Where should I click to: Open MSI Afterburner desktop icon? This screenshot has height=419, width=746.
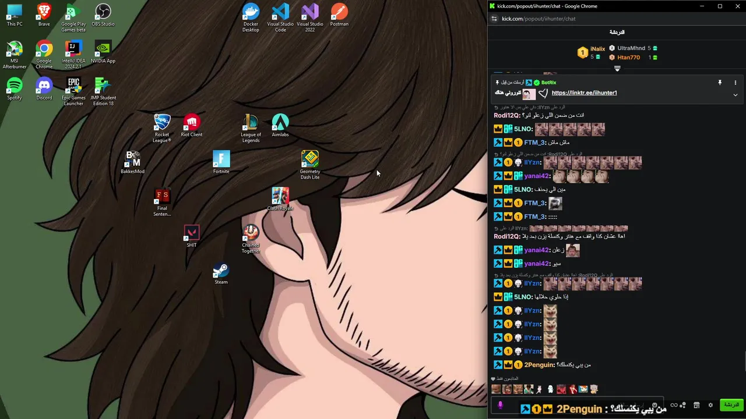pyautogui.click(x=15, y=55)
